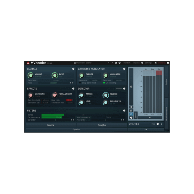Select previous Mode with the left arrow
Viewport: 194px width, 194px height.
70,83
